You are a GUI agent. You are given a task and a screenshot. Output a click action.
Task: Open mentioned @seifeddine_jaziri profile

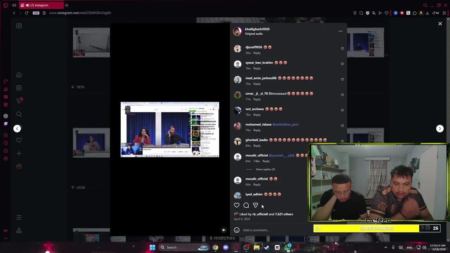285,124
